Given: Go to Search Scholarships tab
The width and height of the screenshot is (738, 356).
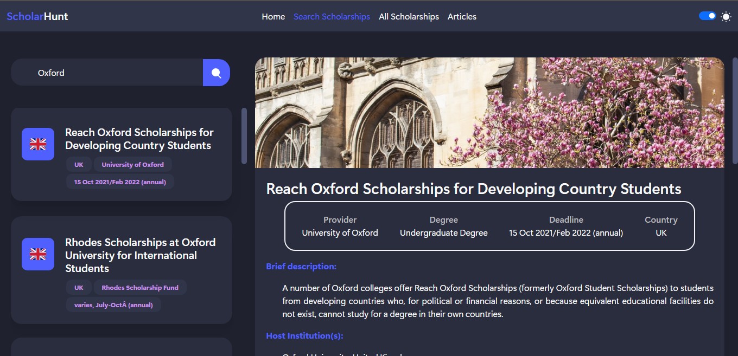Looking at the screenshot, I should (332, 17).
